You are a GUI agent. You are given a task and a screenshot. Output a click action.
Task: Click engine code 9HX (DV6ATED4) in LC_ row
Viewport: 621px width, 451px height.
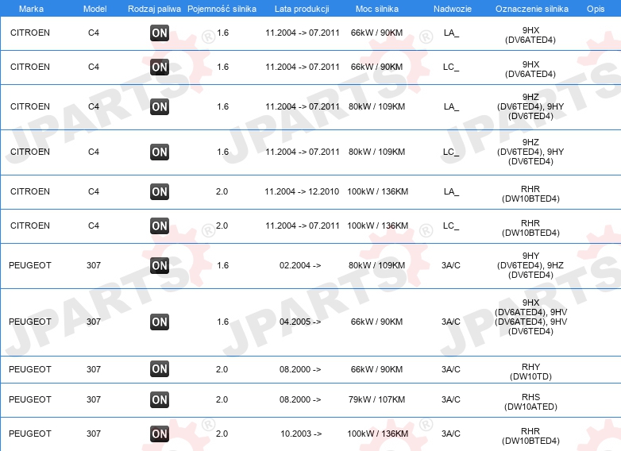(x=530, y=69)
